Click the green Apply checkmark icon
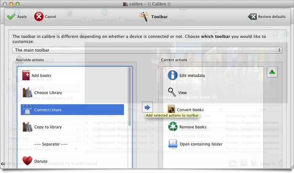The image size is (294, 173). tap(11, 16)
